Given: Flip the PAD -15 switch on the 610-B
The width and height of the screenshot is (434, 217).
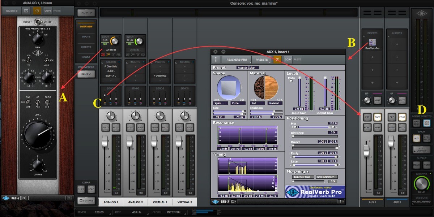Looking at the screenshot, I should (x=37, y=102).
